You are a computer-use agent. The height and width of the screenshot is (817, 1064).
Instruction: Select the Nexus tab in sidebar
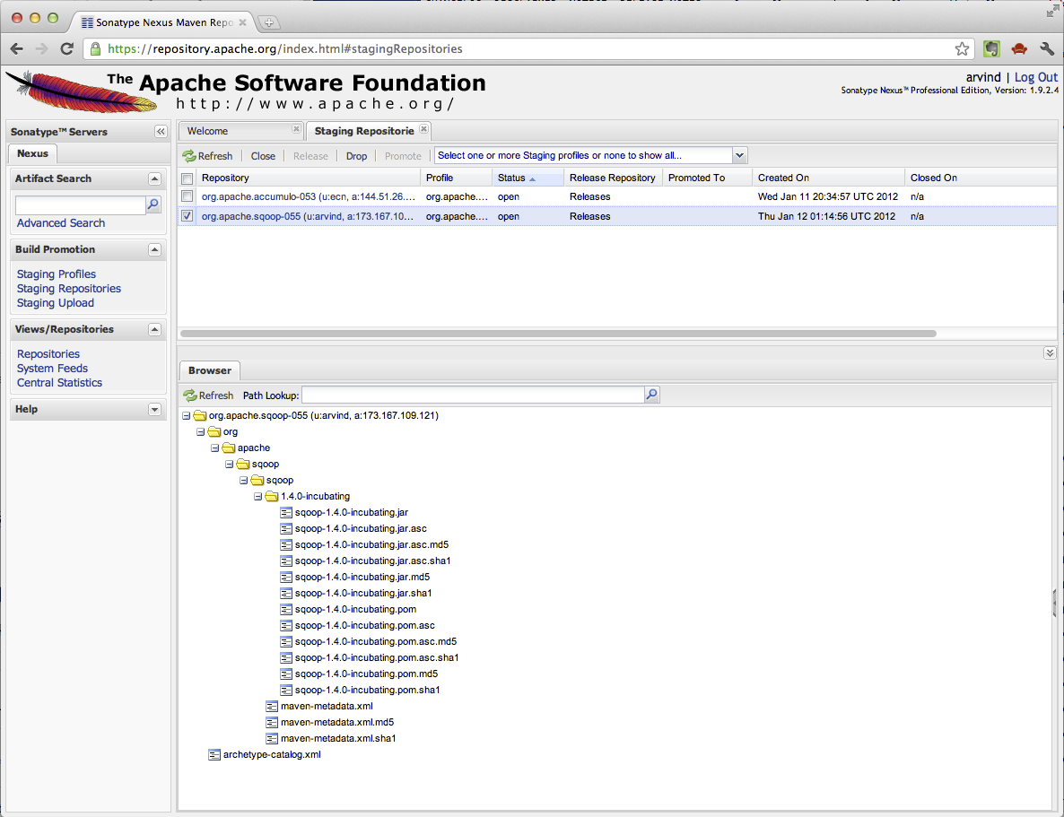(x=32, y=153)
